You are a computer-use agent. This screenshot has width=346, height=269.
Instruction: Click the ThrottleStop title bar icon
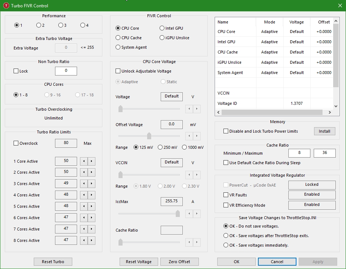pos(6,5)
